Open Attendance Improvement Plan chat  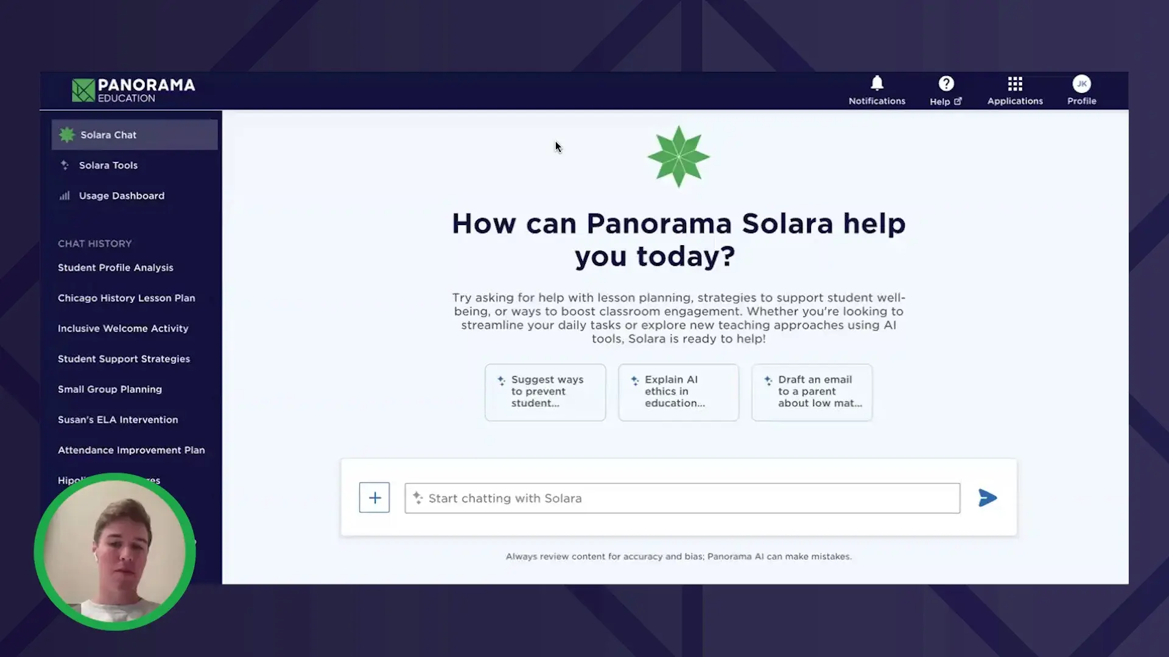pos(131,450)
